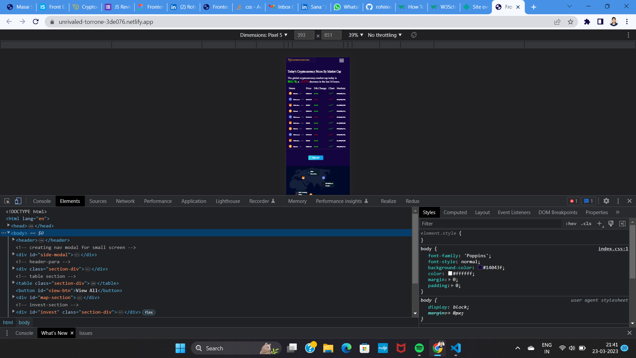Click the new style rule plus icon

[599, 223]
